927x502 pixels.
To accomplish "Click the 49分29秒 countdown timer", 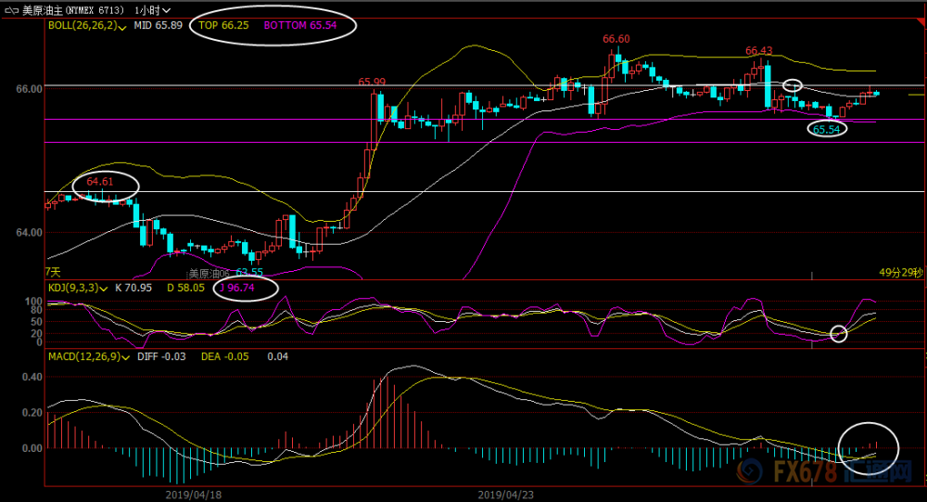I will tap(900, 272).
